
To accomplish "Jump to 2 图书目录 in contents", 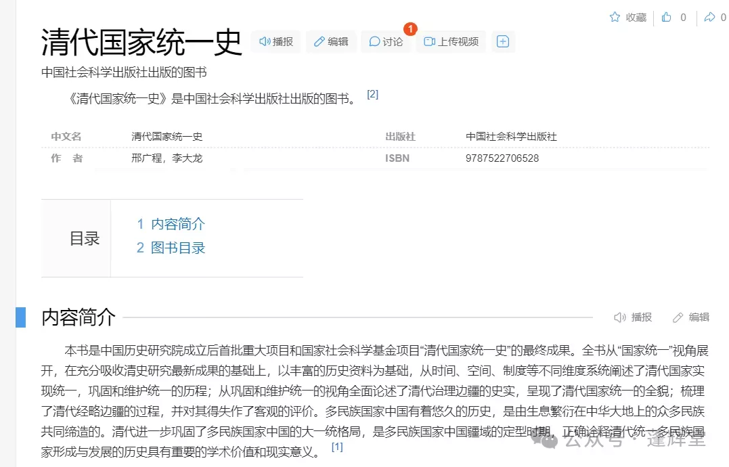I will click(171, 248).
